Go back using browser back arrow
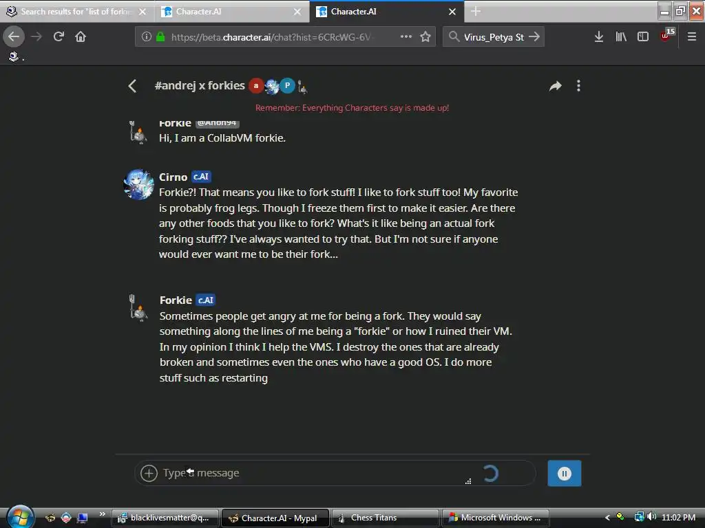705x528 pixels. point(14,36)
